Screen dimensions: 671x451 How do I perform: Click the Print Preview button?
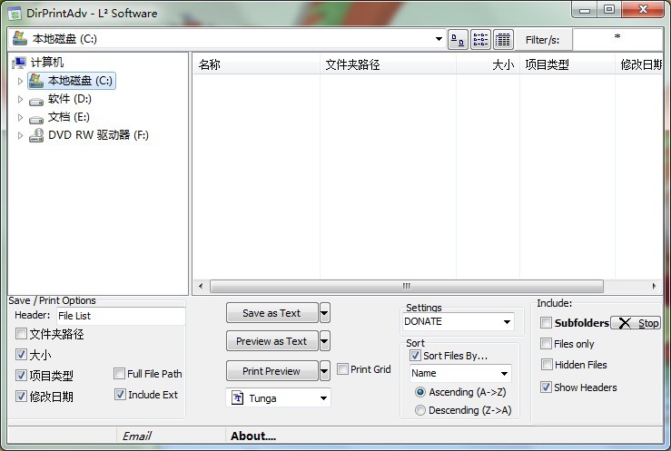tap(271, 370)
